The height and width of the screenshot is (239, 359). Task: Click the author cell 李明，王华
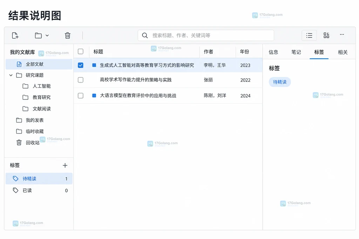pyautogui.click(x=215, y=65)
